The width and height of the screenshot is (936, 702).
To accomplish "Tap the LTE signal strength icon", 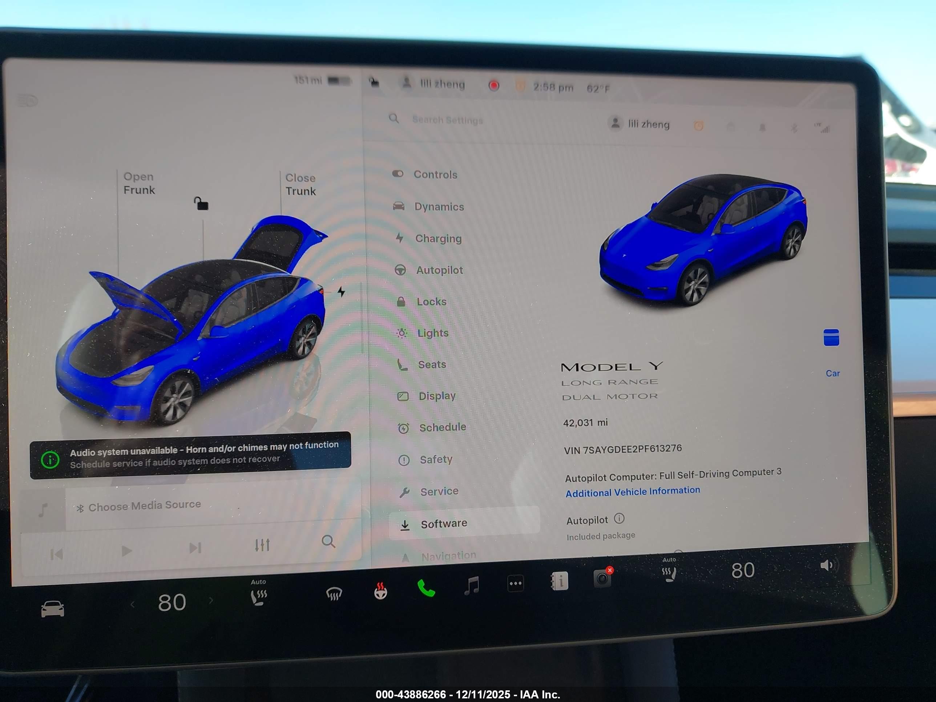I will pos(822,128).
